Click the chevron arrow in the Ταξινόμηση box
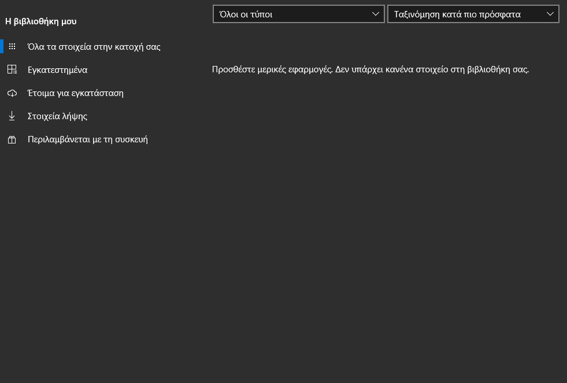Image resolution: width=567 pixels, height=383 pixels. [550, 14]
